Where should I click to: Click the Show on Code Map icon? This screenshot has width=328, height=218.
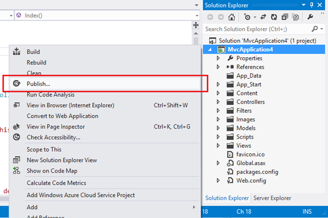click(16, 170)
